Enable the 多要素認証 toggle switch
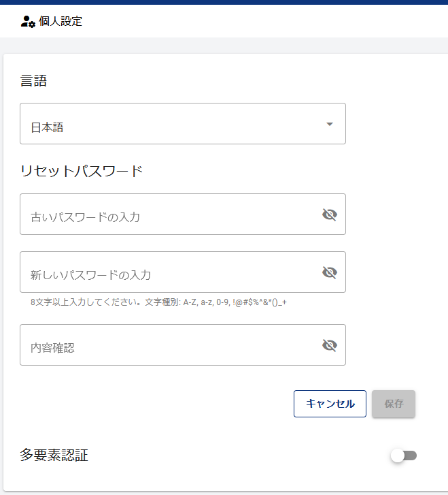Screen dimensions: 448x495 403,456
